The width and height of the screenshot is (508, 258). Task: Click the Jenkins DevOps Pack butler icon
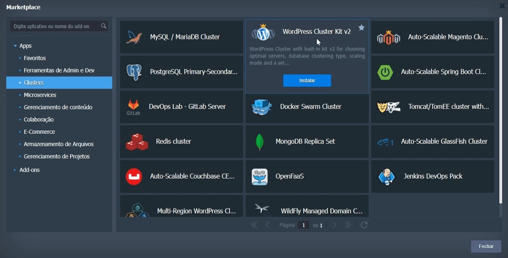386,177
